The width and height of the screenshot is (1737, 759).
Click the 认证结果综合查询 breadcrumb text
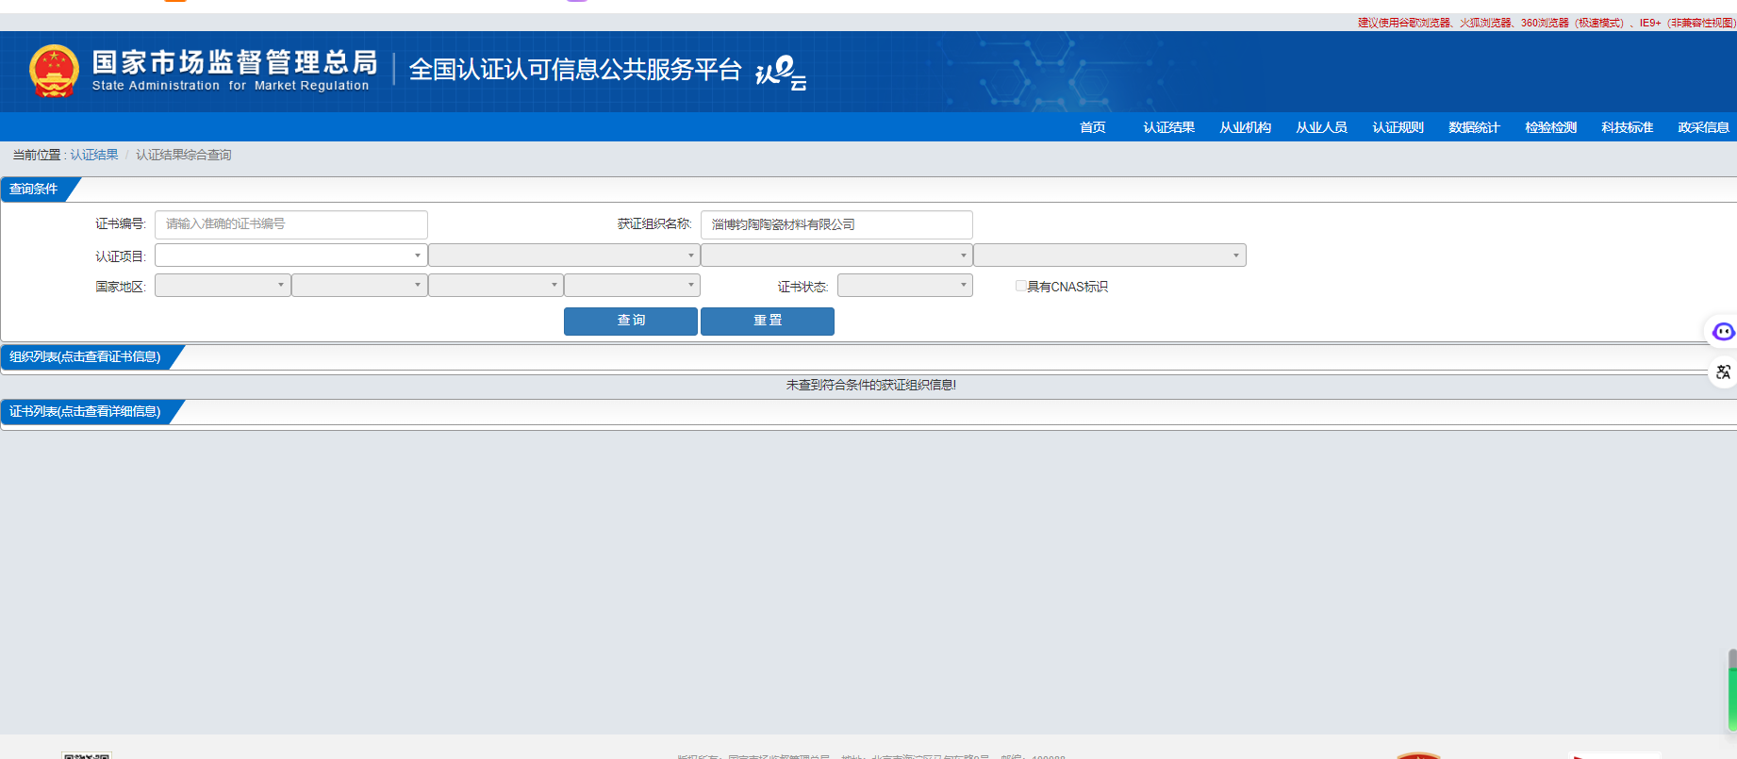point(184,155)
